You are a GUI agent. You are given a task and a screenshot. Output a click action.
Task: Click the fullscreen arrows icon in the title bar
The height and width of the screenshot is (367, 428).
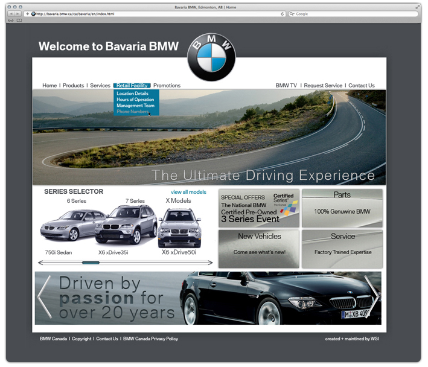pos(417,7)
